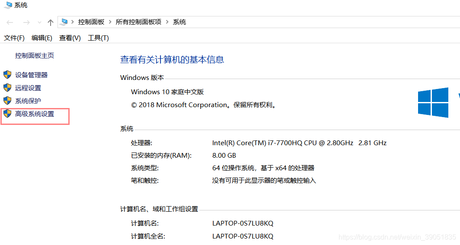The height and width of the screenshot is (245, 460).
Task: Expand chevron after 控制面板 in breadcrumb
Action: pyautogui.click(x=110, y=22)
